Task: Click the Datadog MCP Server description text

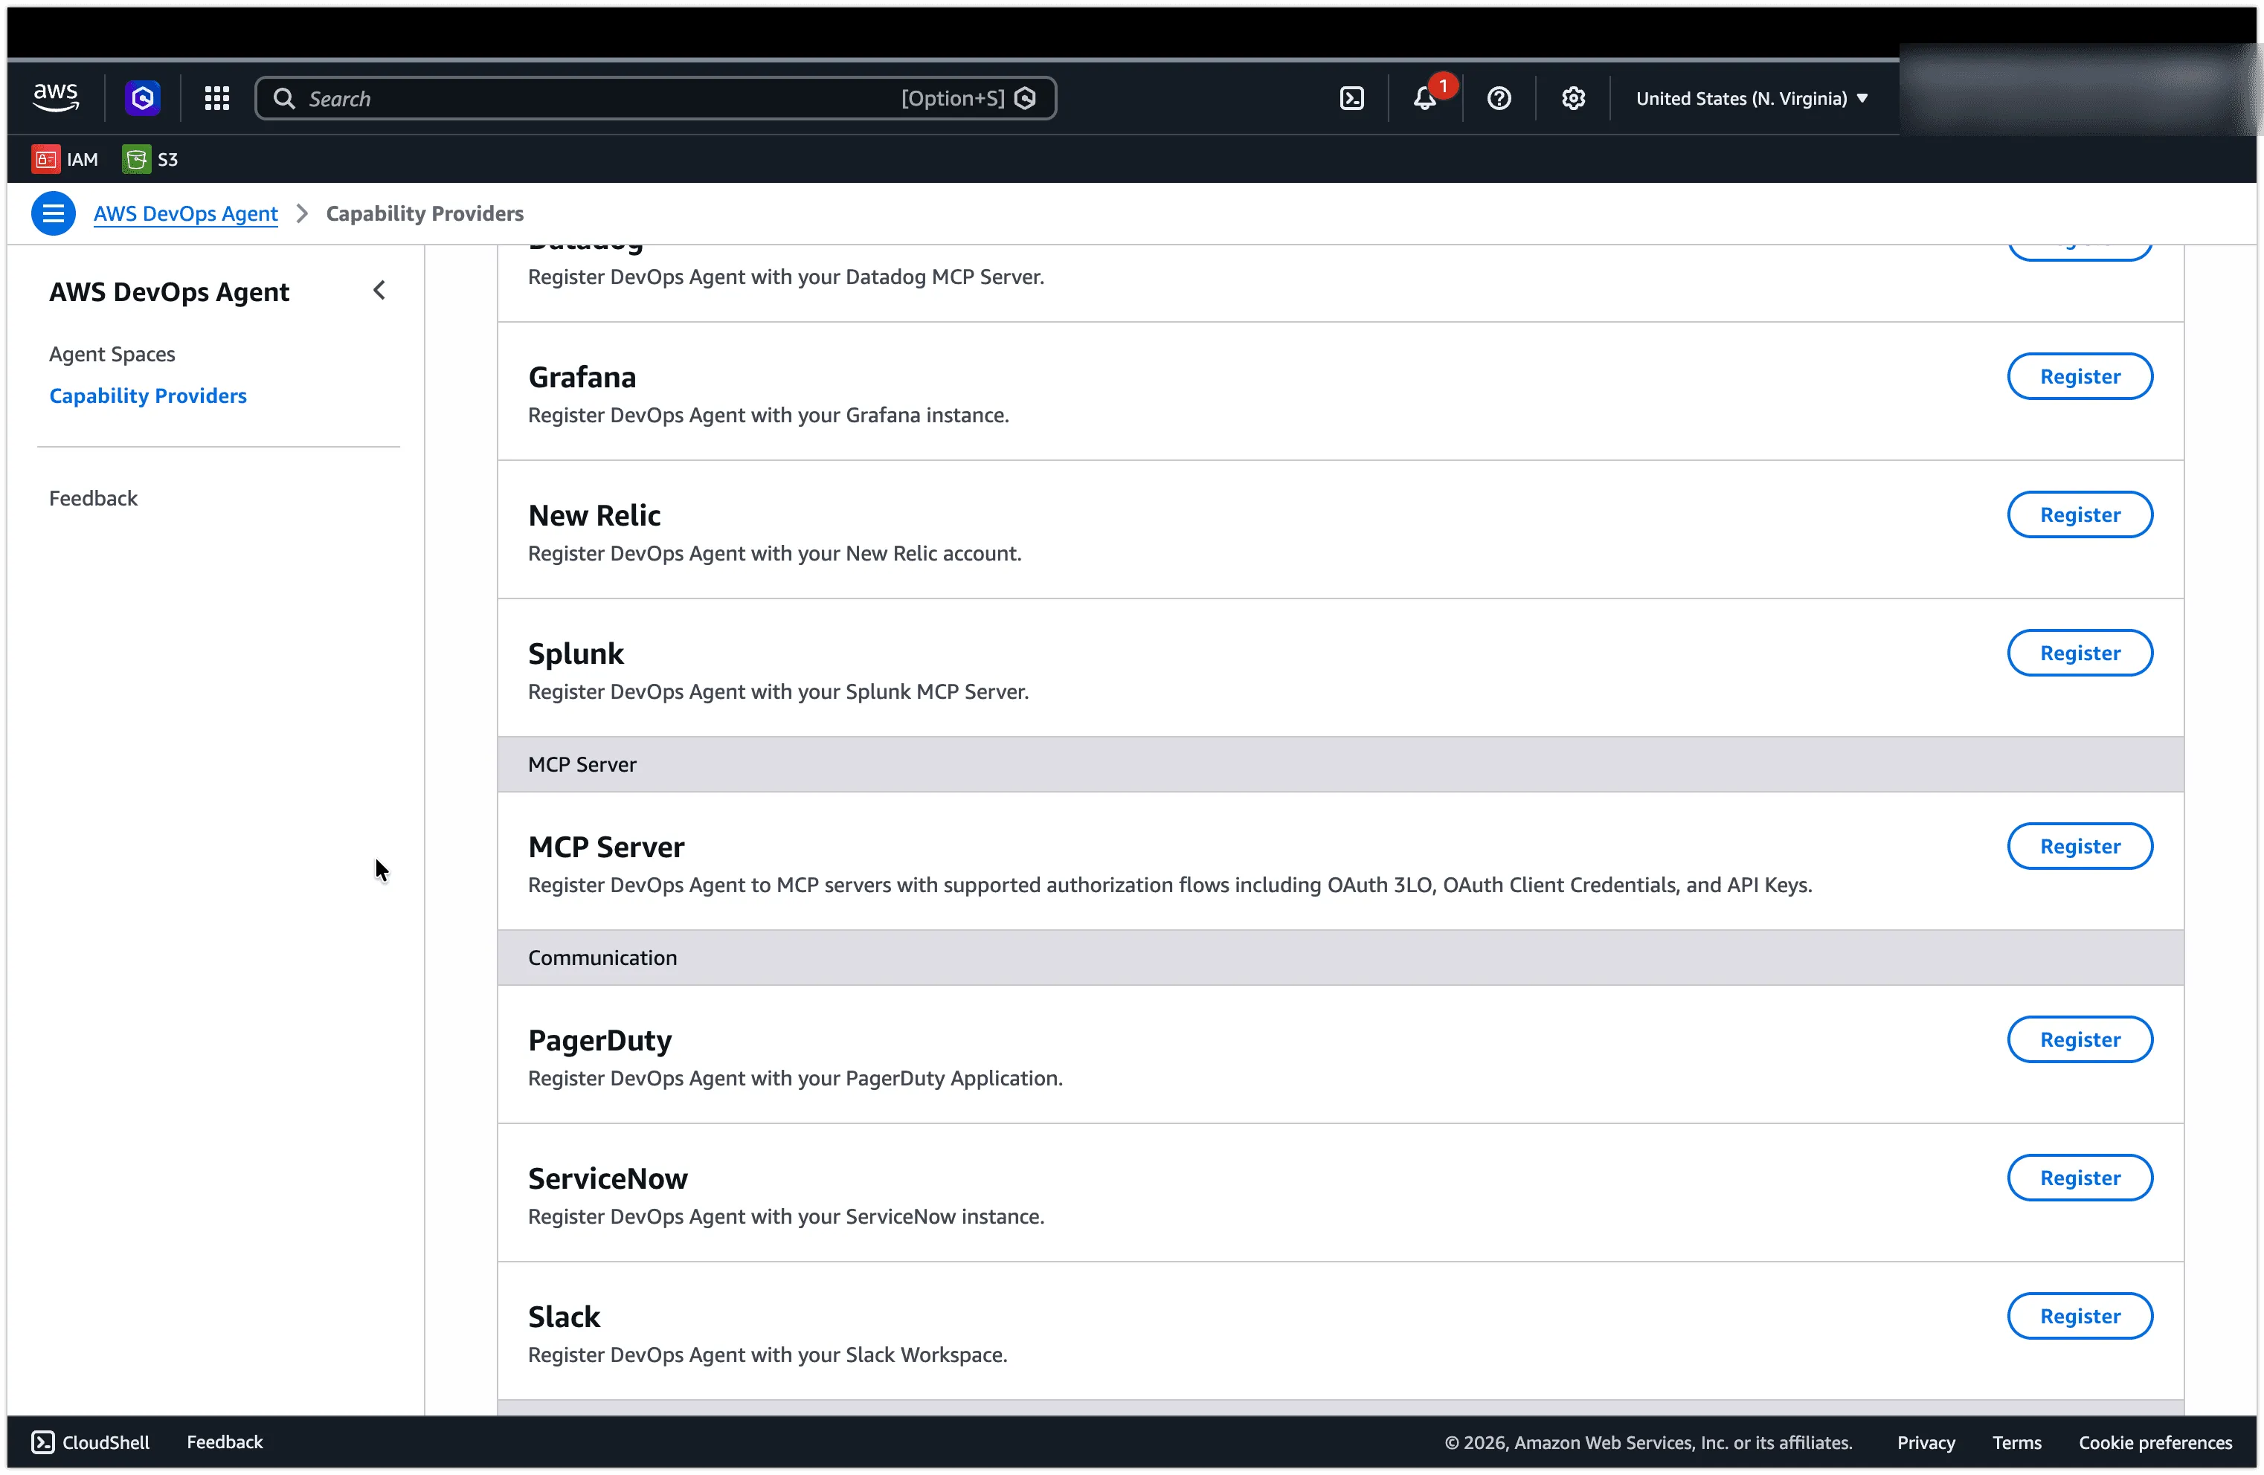Action: pyautogui.click(x=785, y=277)
